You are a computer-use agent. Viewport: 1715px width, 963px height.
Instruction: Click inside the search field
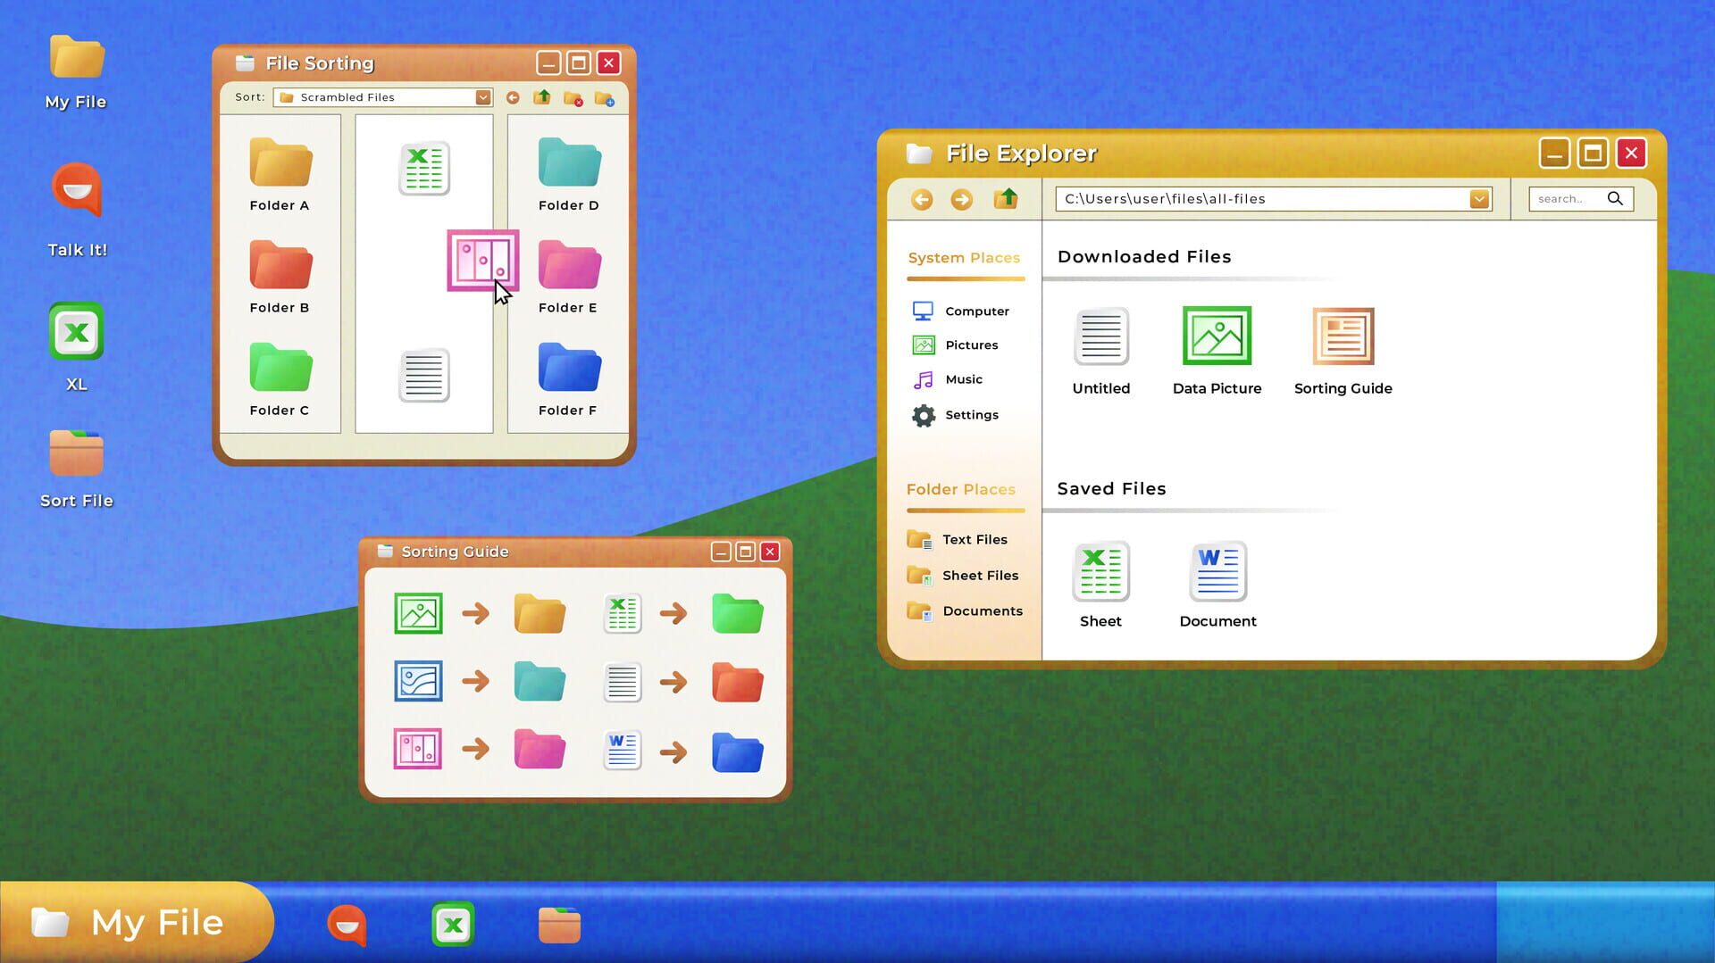1568,198
